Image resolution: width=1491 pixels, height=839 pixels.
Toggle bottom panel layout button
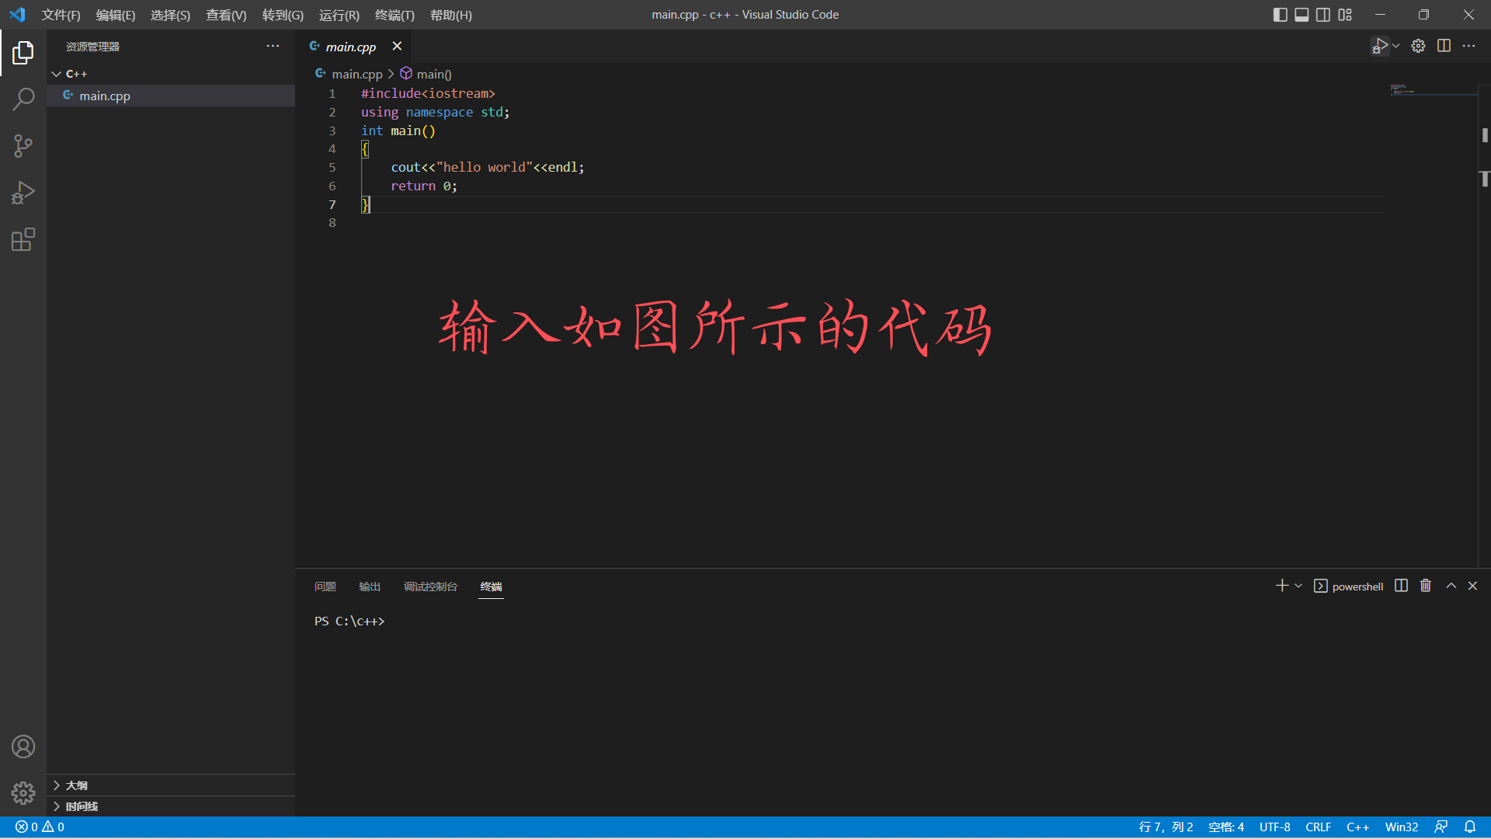(1302, 15)
